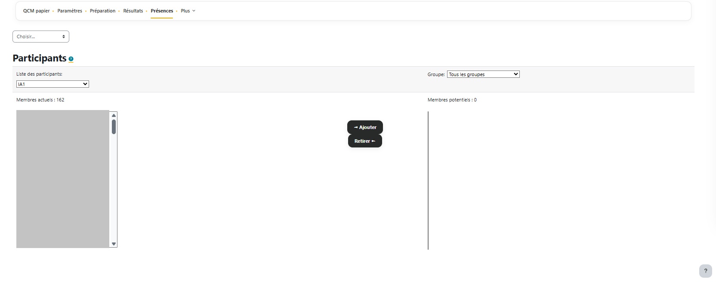This screenshot has width=716, height=282.
Task: Switch to the Paramètres tab
Action: tap(70, 11)
